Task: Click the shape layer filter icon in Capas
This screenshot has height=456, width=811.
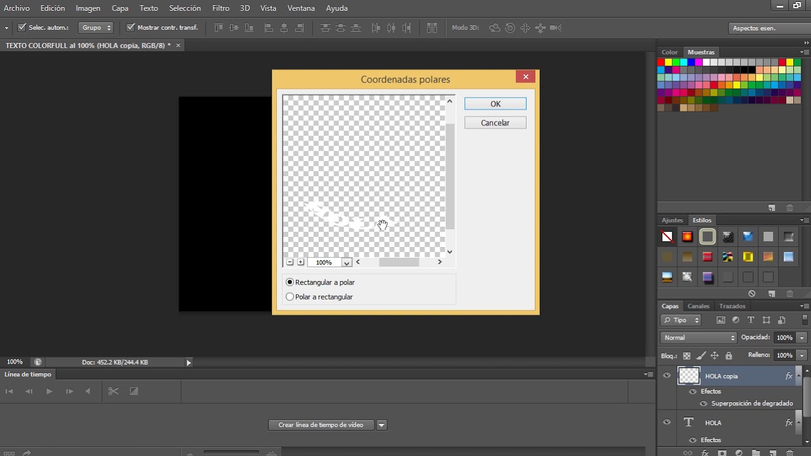Action: coord(767,320)
